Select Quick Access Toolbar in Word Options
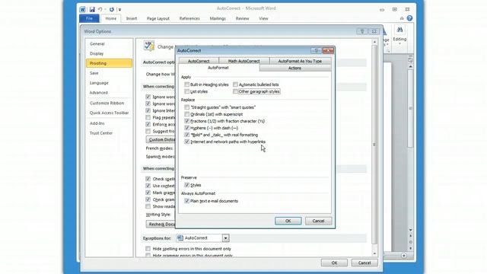Screen dimensions: 487x274 [109, 113]
